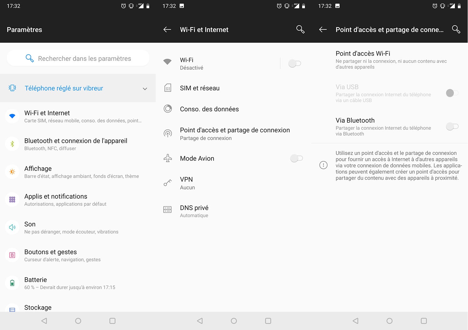Open the VPN setting showing Aucun
This screenshot has width=468, height=330.
pos(234,183)
